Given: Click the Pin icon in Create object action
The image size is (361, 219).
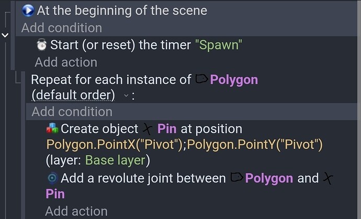Looking at the screenshot, I should click(147, 129).
